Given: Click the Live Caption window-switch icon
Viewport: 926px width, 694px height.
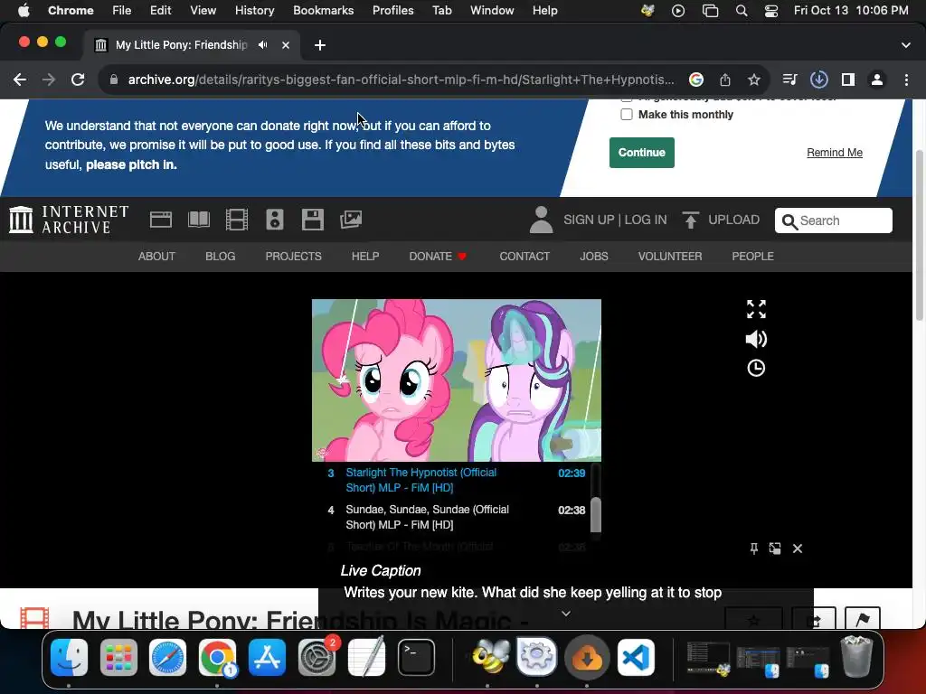Looking at the screenshot, I should pyautogui.click(x=775, y=549).
